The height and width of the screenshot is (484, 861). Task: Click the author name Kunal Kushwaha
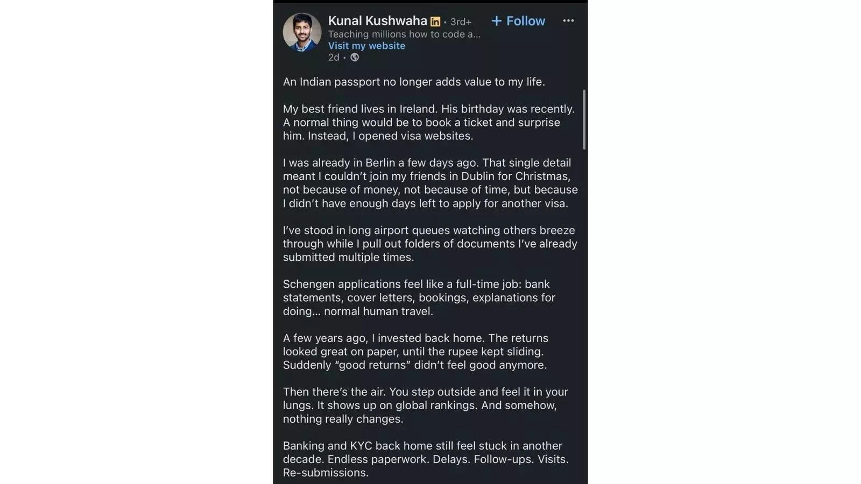click(377, 21)
